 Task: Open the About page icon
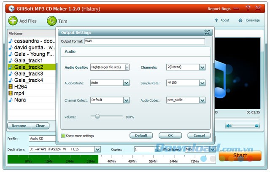(x=216, y=20)
